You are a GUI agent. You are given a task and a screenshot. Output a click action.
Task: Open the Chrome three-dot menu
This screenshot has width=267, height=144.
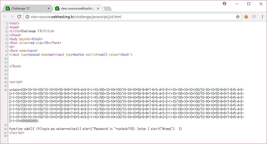click(262, 17)
